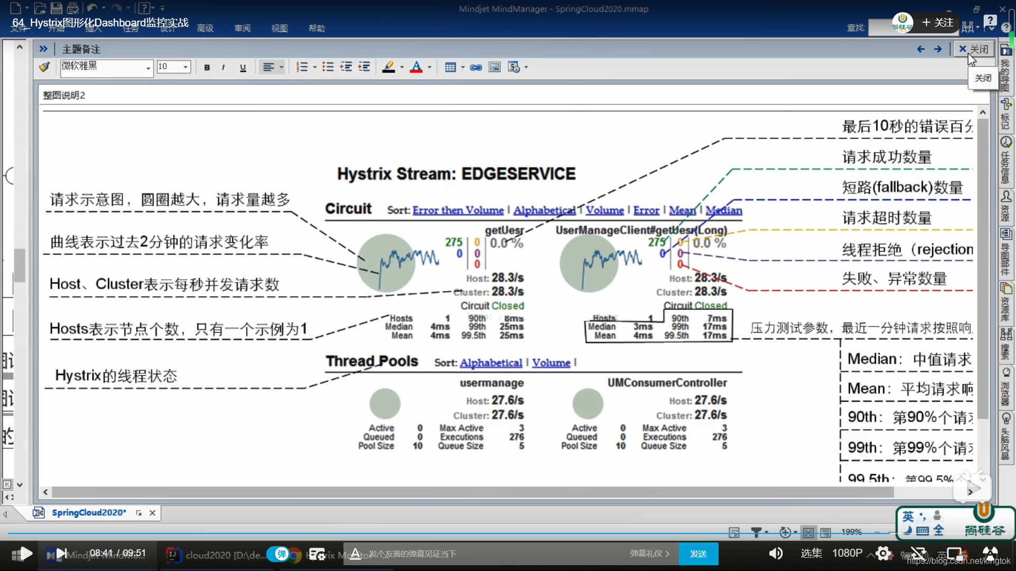The image size is (1016, 571).
Task: Click the text alignment icon
Action: 268,67
